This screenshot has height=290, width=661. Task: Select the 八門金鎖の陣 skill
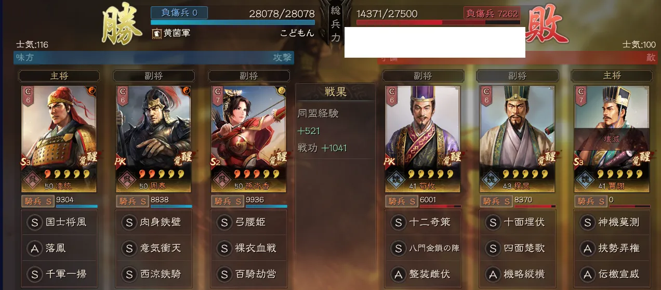point(423,248)
